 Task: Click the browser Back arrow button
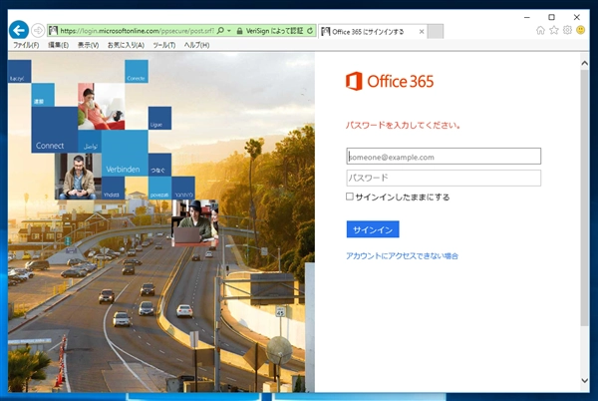(x=19, y=30)
